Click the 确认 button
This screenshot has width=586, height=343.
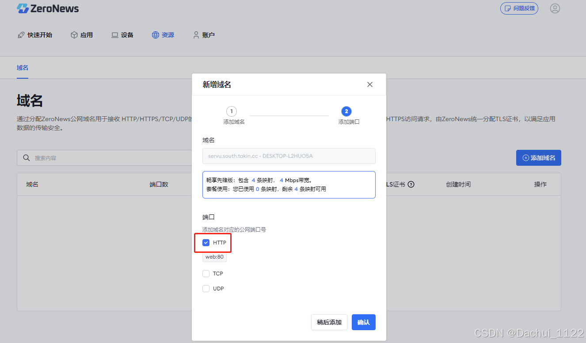[364, 322]
